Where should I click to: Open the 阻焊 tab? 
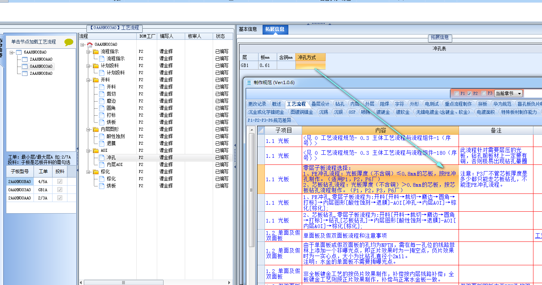click(x=384, y=104)
